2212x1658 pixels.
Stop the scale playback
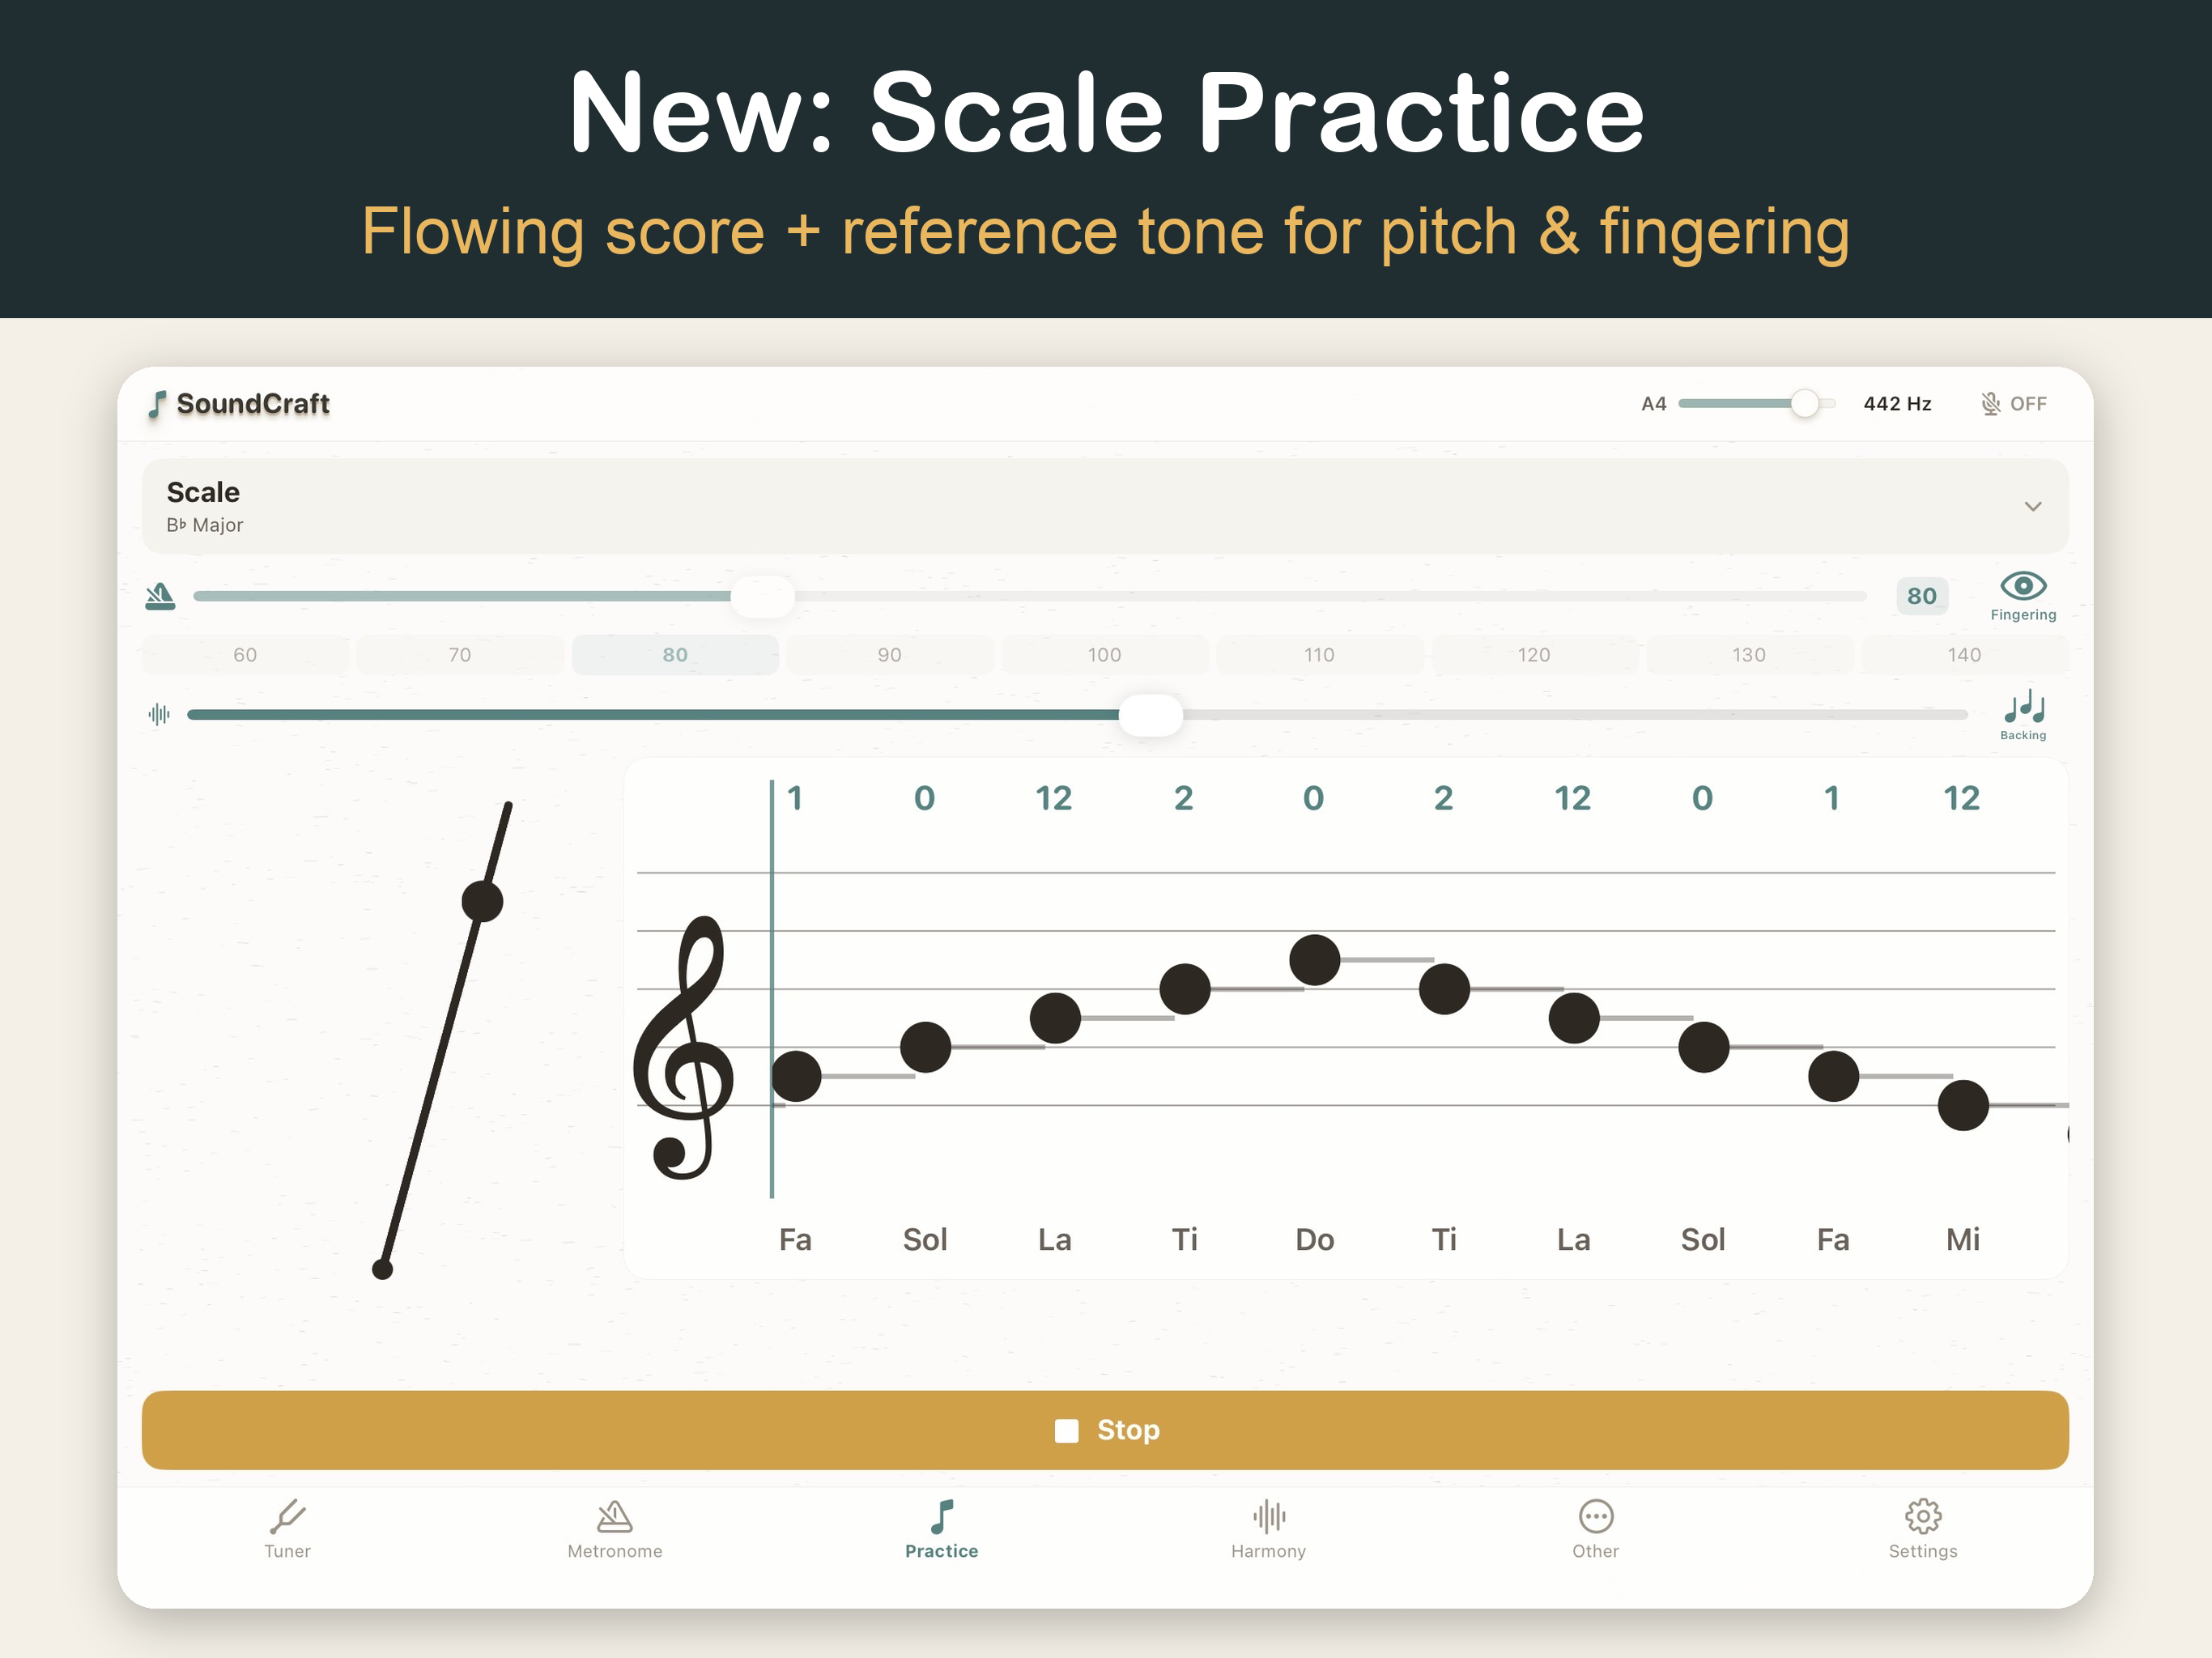pos(1105,1430)
